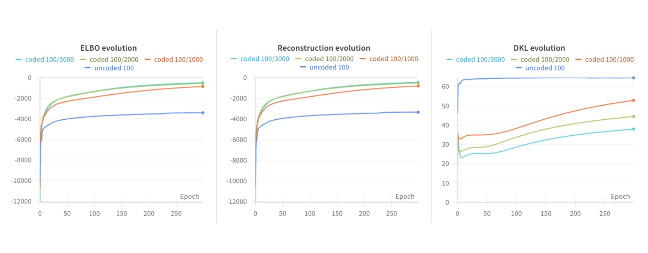The width and height of the screenshot is (648, 253).
Task: Select the DKL evolution chart title
Action: 539,48
